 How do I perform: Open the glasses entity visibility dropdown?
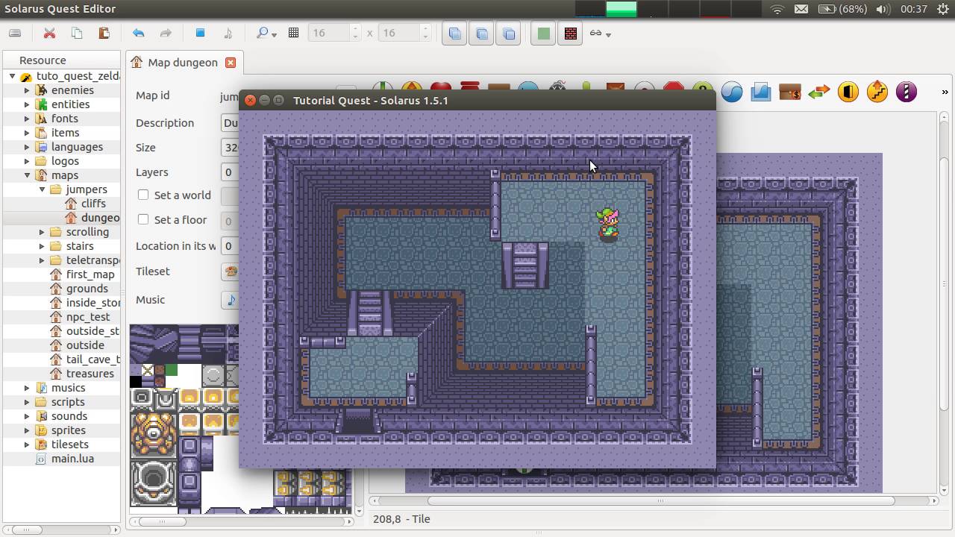coord(600,34)
